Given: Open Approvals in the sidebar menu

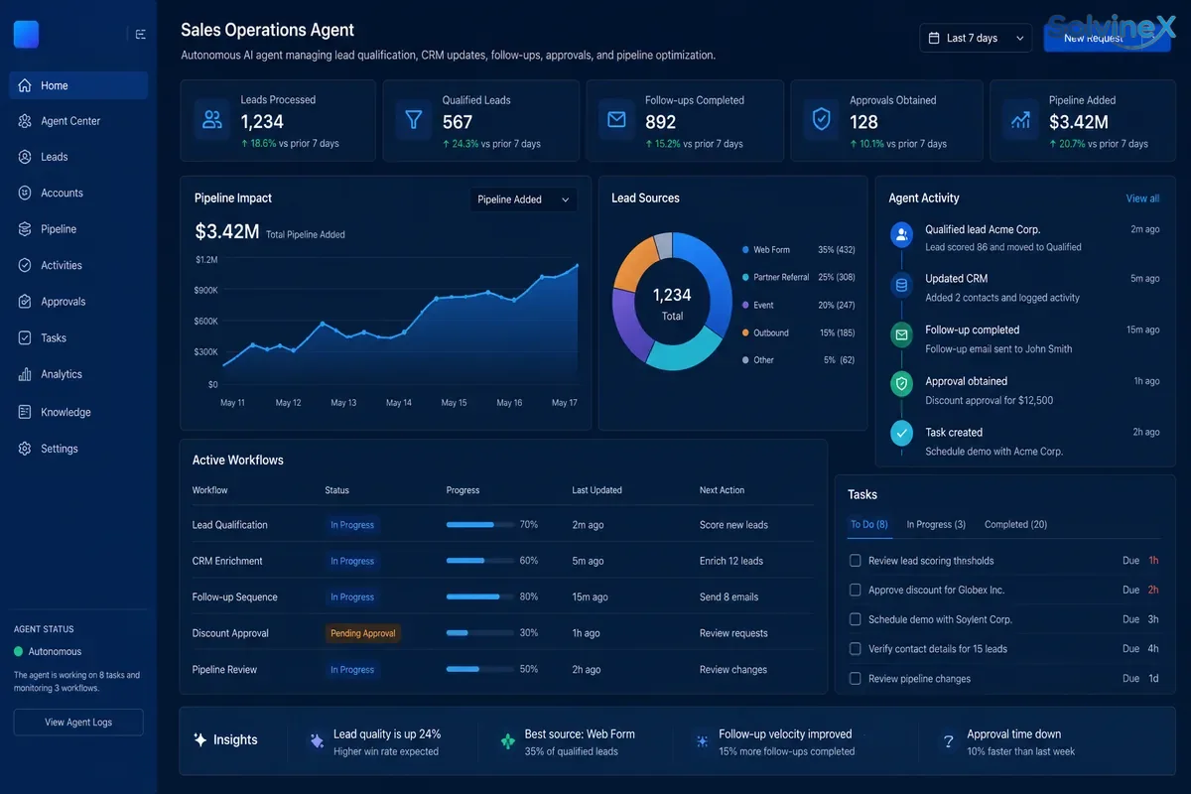Looking at the screenshot, I should (x=78, y=302).
